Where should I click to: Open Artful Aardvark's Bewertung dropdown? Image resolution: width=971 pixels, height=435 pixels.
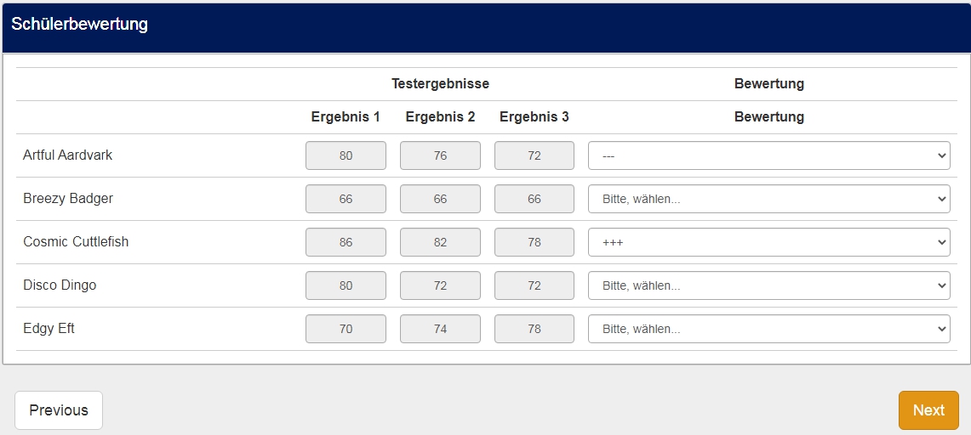click(x=768, y=155)
